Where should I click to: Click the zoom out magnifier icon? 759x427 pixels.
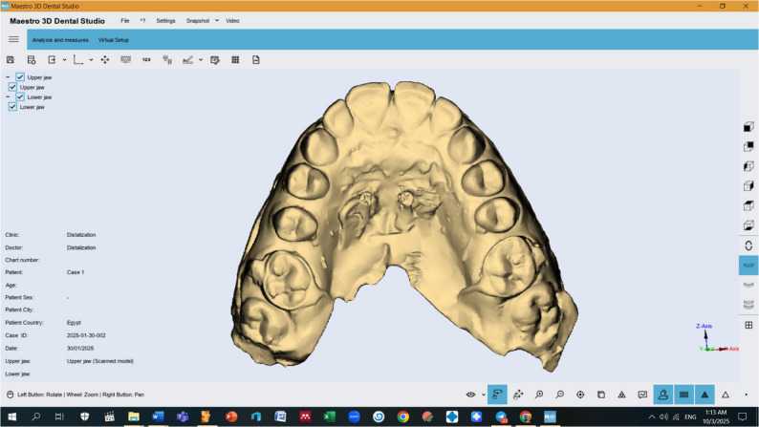559,395
